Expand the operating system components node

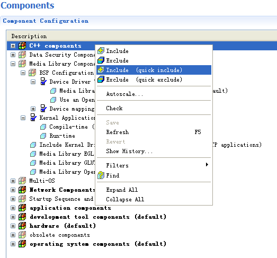(x=13, y=244)
